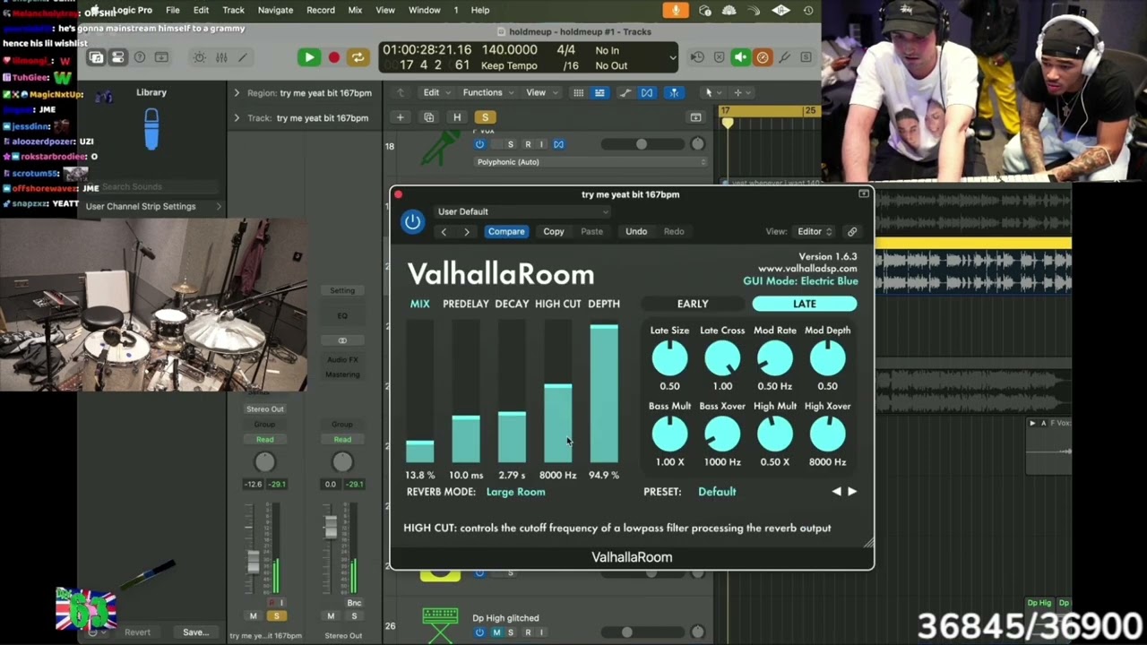
Task: Click the Undo button in plugin header
Action: point(636,231)
